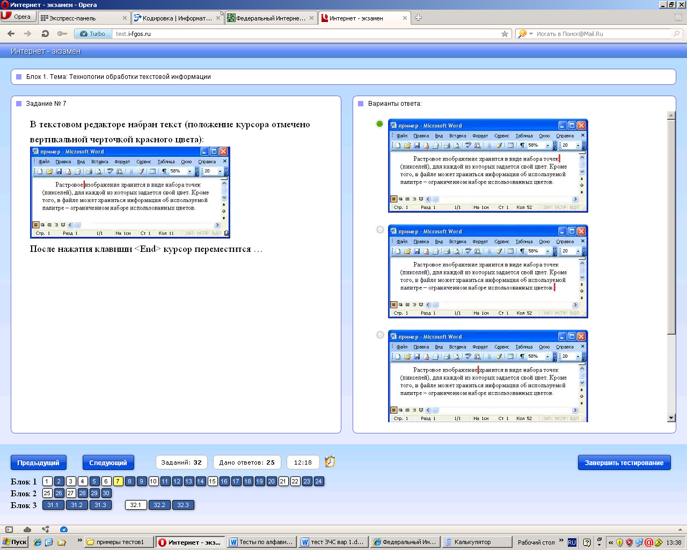Go to question 25 in Блок 2
Viewport: 687px width, 550px height.
[47, 493]
